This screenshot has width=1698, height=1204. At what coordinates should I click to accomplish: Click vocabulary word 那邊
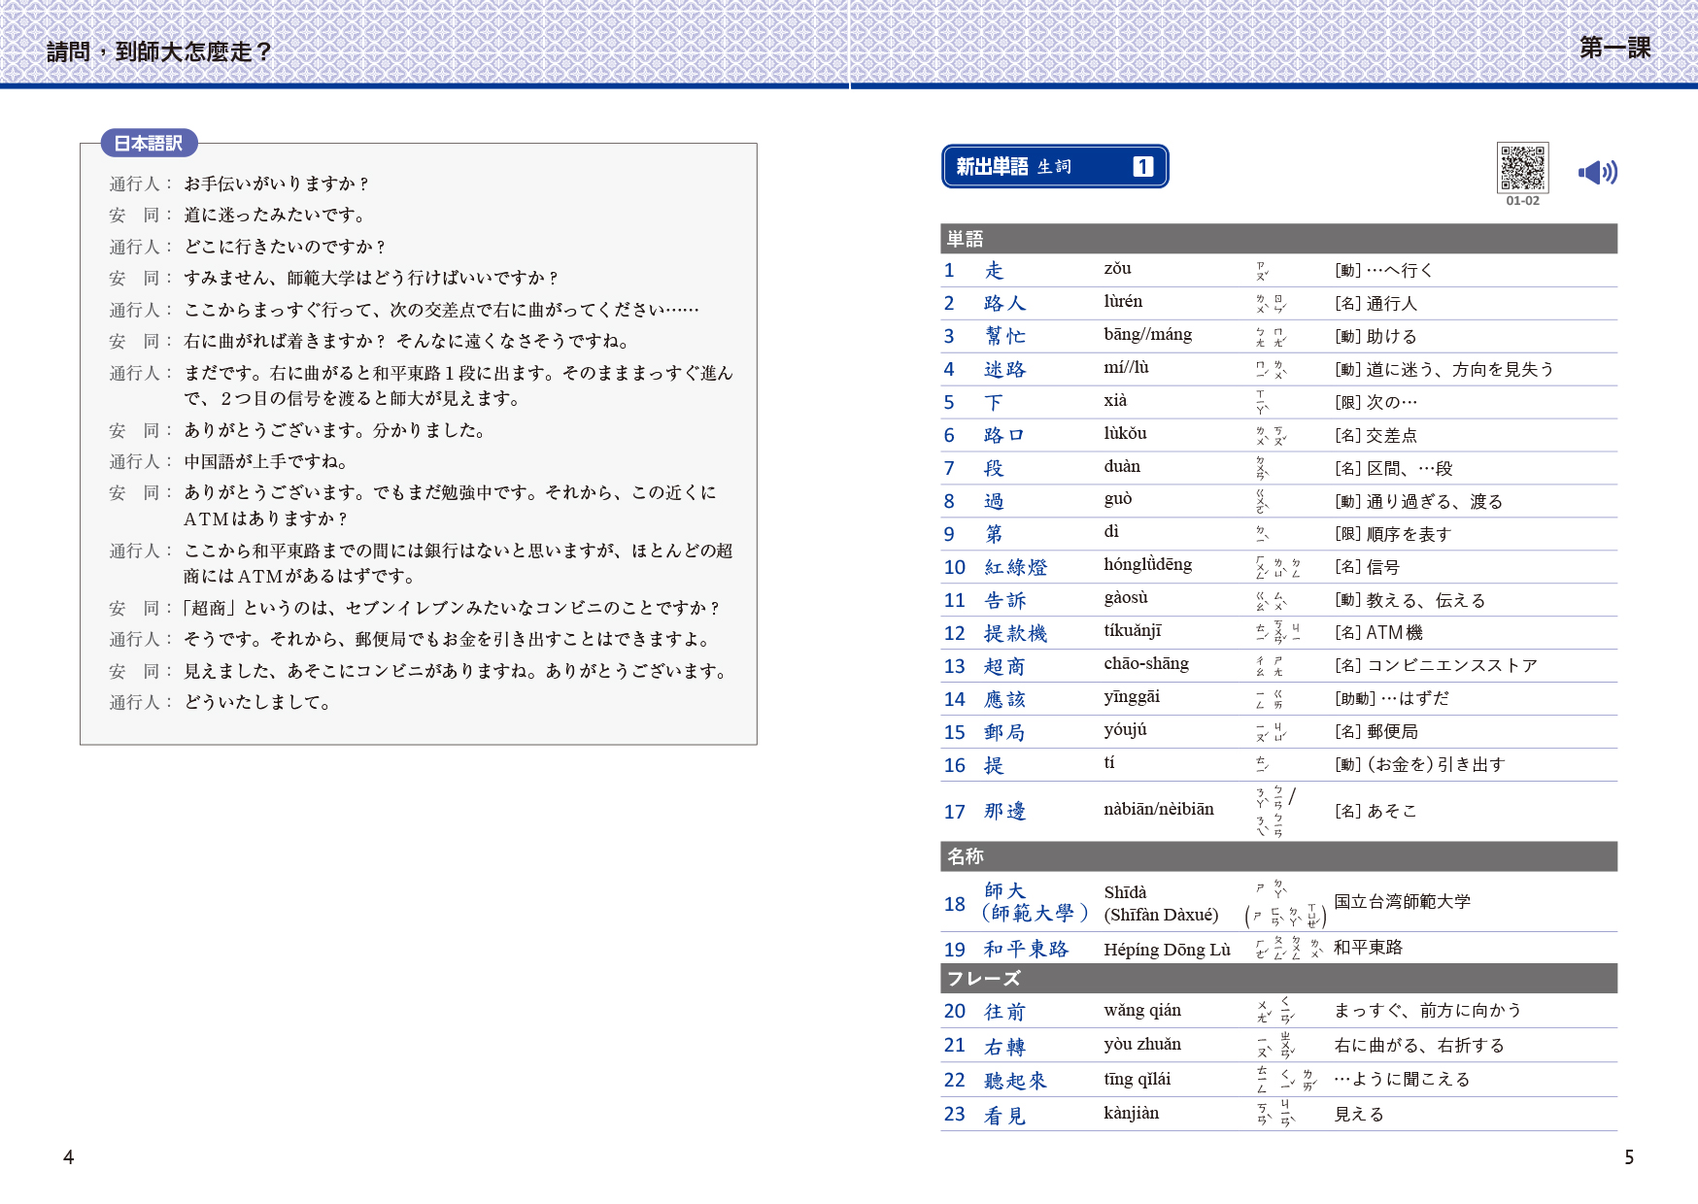[1004, 812]
